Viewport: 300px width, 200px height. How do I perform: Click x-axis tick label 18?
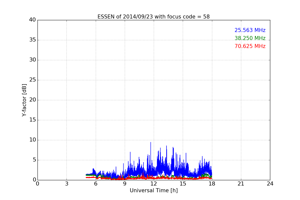point(212,184)
